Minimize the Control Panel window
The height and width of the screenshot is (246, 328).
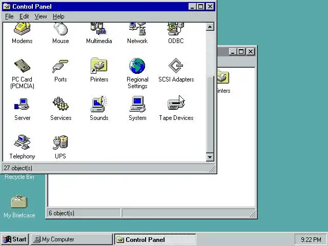[x=192, y=7]
